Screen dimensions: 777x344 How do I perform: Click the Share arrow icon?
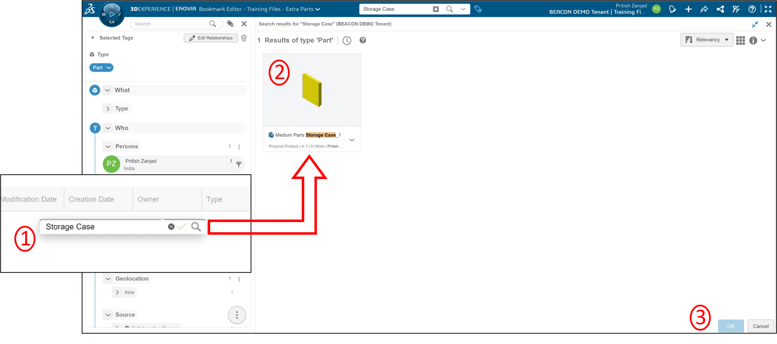pos(704,9)
